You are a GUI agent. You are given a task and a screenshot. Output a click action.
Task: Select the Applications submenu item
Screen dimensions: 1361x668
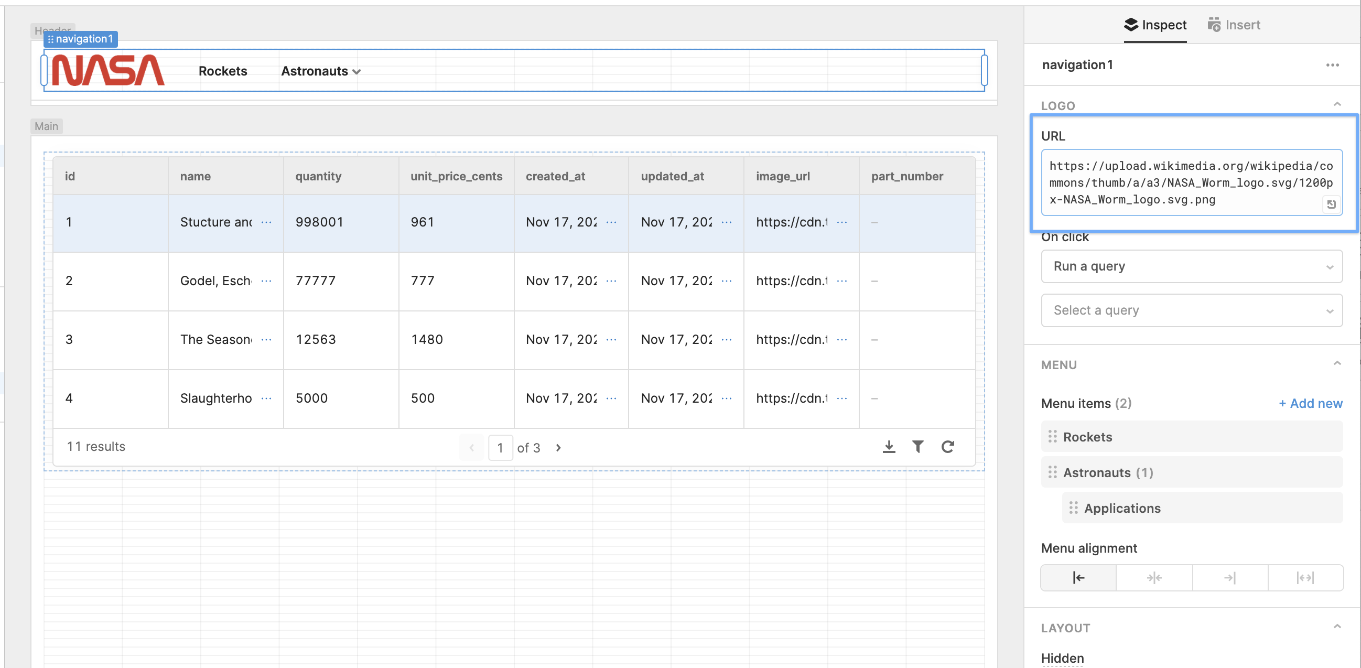[1122, 508]
